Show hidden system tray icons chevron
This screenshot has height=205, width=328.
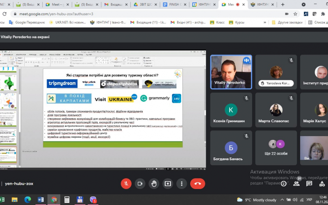pyautogui.click(x=282, y=200)
